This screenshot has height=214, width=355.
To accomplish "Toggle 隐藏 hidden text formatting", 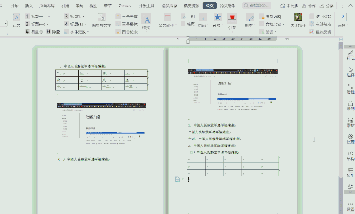I will [53, 32].
